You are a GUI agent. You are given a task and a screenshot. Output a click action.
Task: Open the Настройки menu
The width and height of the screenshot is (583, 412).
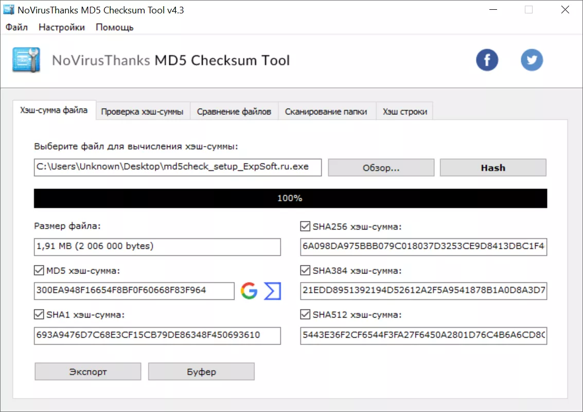[62, 27]
